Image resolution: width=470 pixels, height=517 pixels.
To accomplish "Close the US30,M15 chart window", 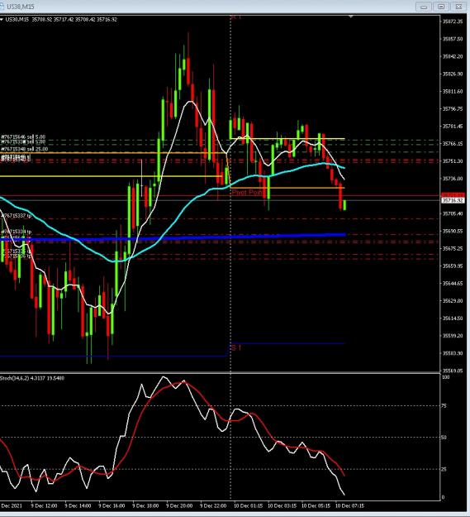I will coord(458,7).
